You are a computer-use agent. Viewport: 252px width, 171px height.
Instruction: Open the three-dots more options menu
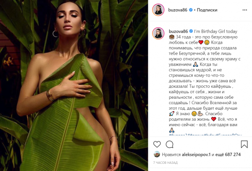(x=244, y=10)
